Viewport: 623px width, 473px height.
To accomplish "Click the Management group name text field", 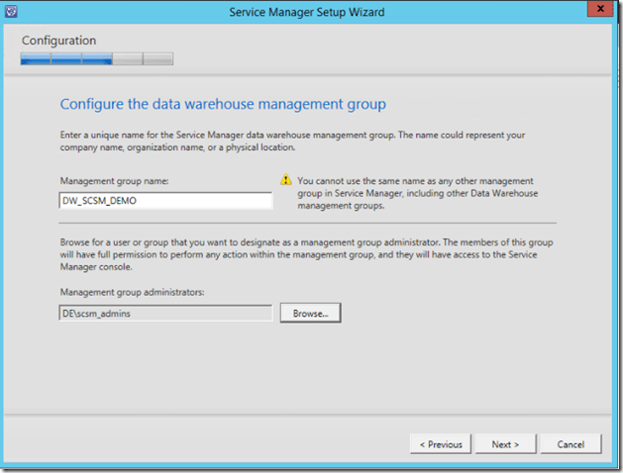I will click(165, 201).
